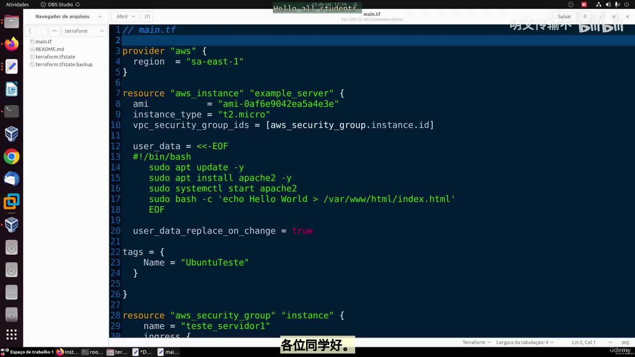
Task: Click the "UbuntuTeste" tag name
Action: click(215, 262)
